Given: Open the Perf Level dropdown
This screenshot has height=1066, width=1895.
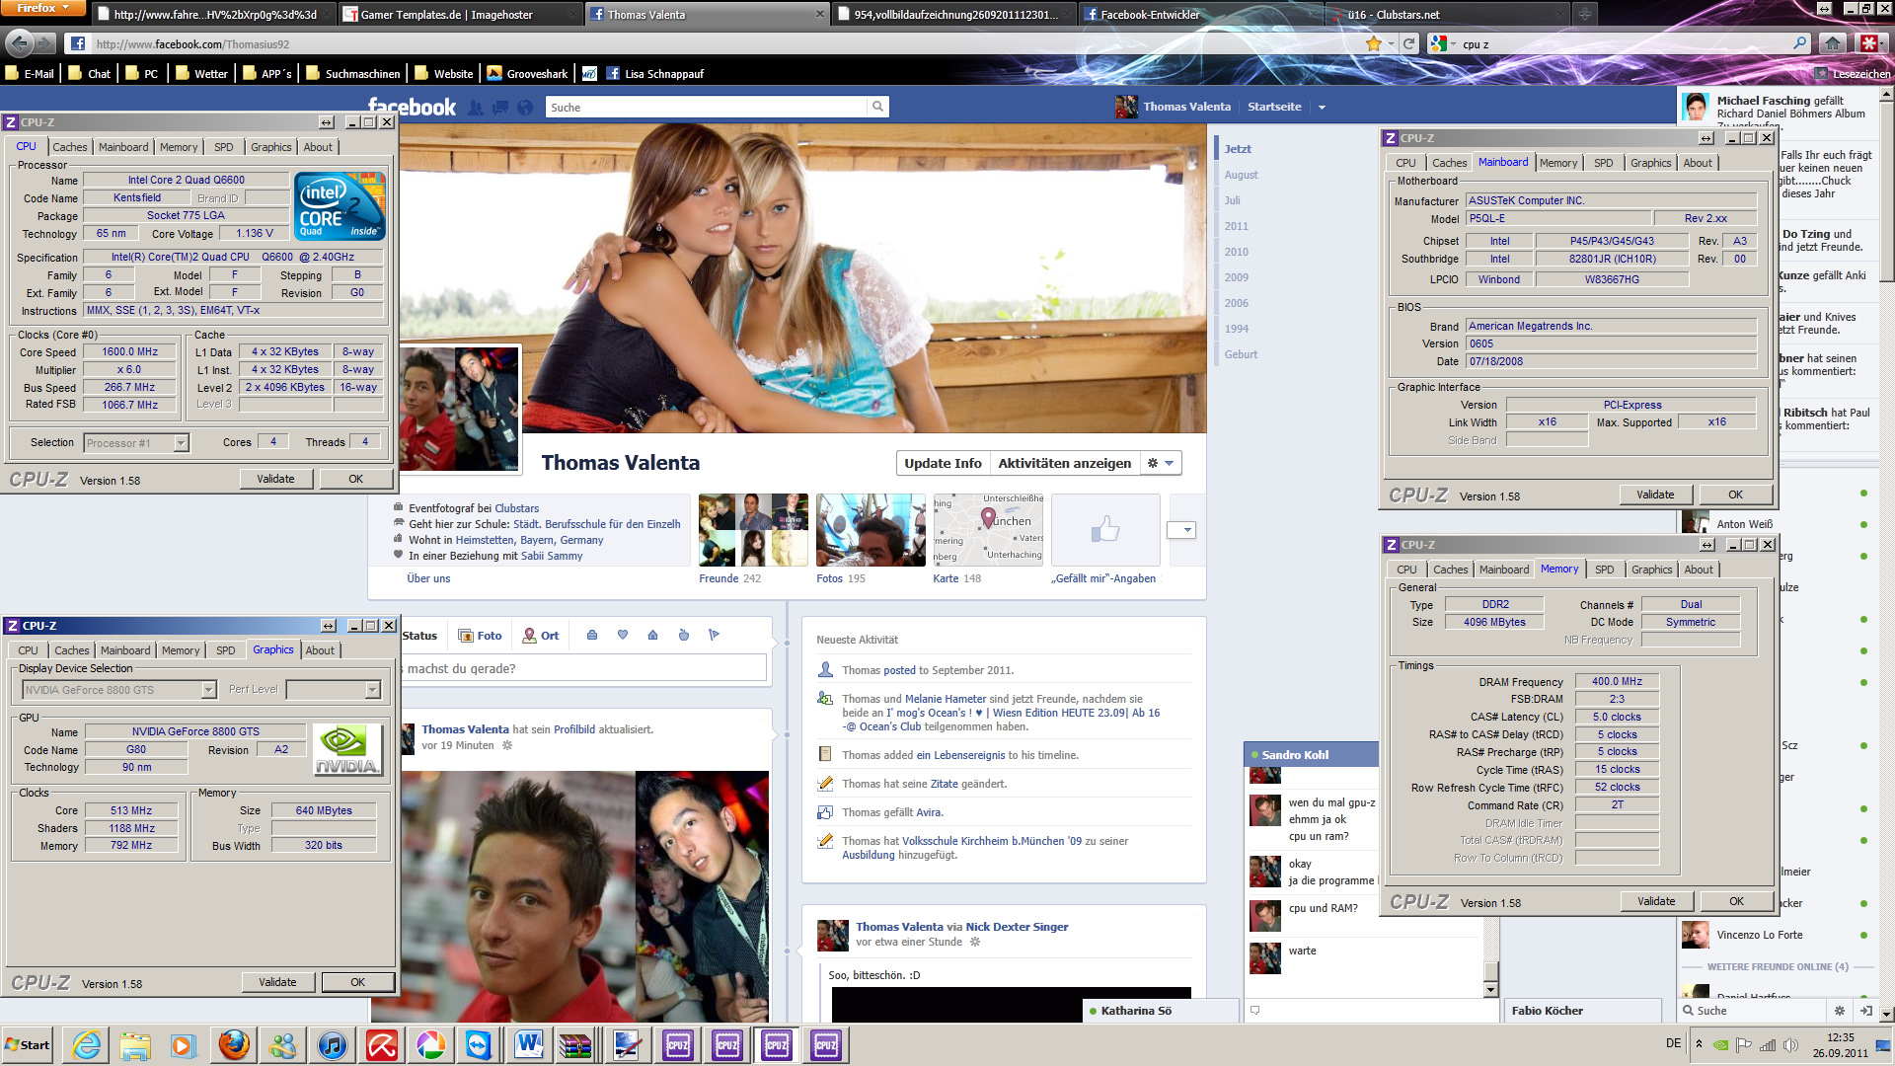Looking at the screenshot, I should [372, 690].
